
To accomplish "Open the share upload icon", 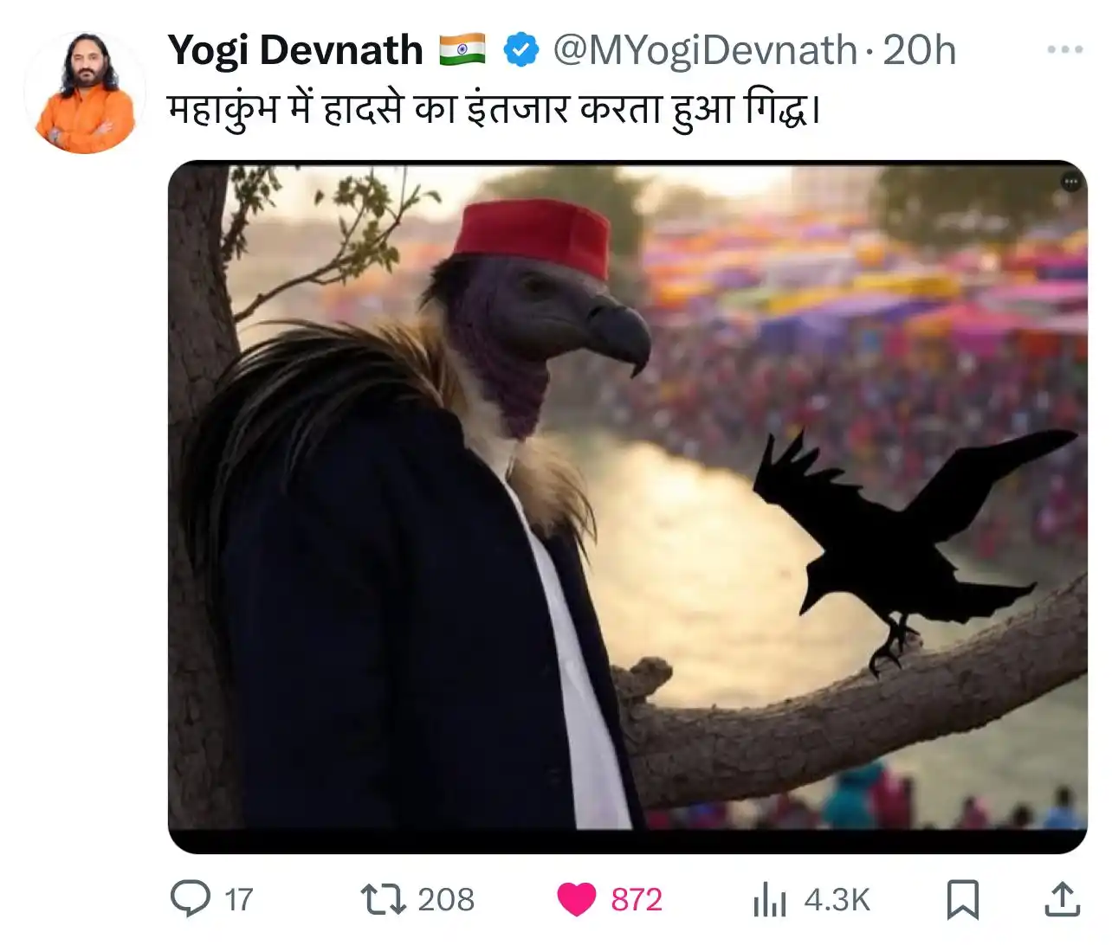I will coord(1062,899).
